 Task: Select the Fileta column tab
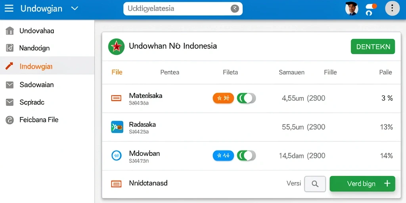click(x=230, y=73)
